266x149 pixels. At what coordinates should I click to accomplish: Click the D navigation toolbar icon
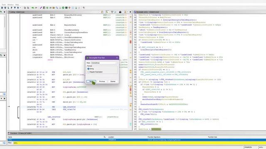click(x=2, y=8)
